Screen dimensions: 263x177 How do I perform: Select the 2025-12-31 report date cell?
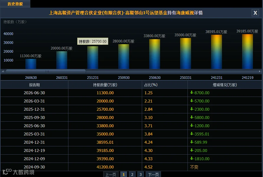pos(34,109)
